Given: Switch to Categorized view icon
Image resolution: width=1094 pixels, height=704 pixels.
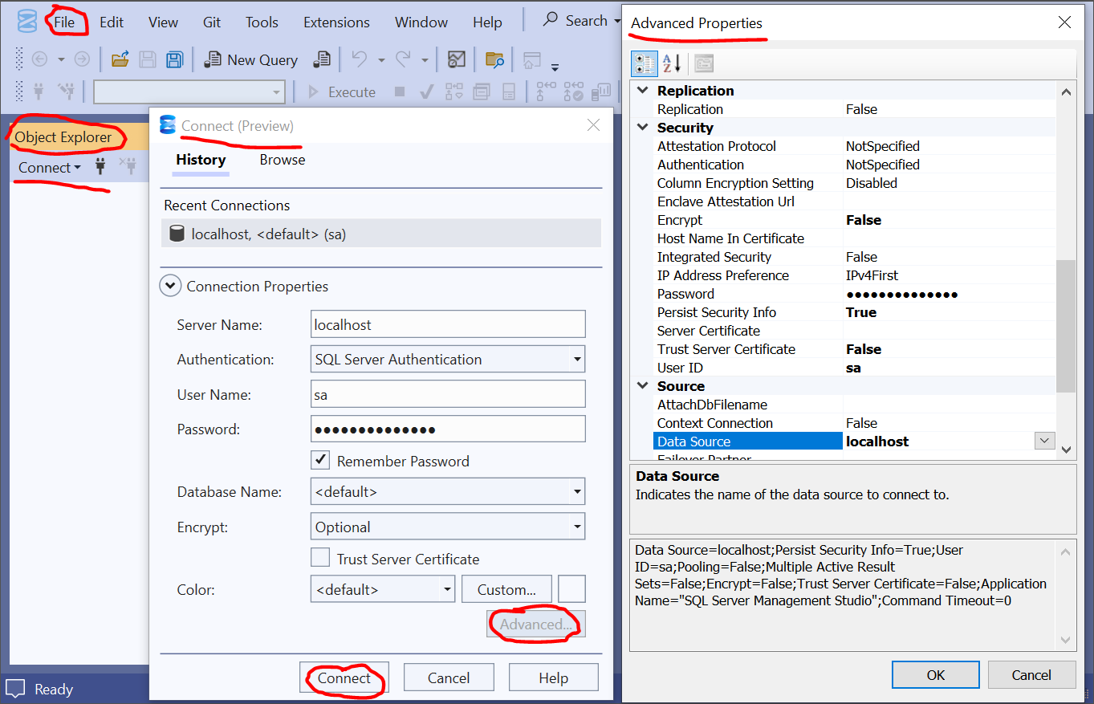Looking at the screenshot, I should [645, 63].
